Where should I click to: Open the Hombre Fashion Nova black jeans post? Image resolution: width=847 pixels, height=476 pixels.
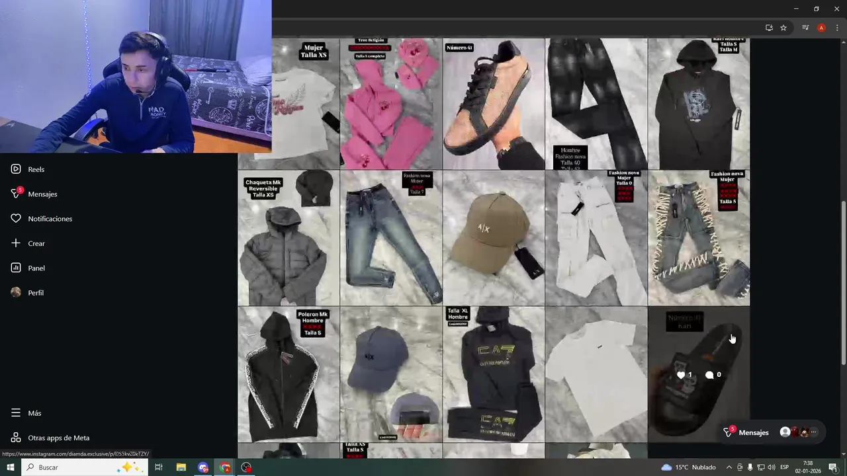[596, 104]
